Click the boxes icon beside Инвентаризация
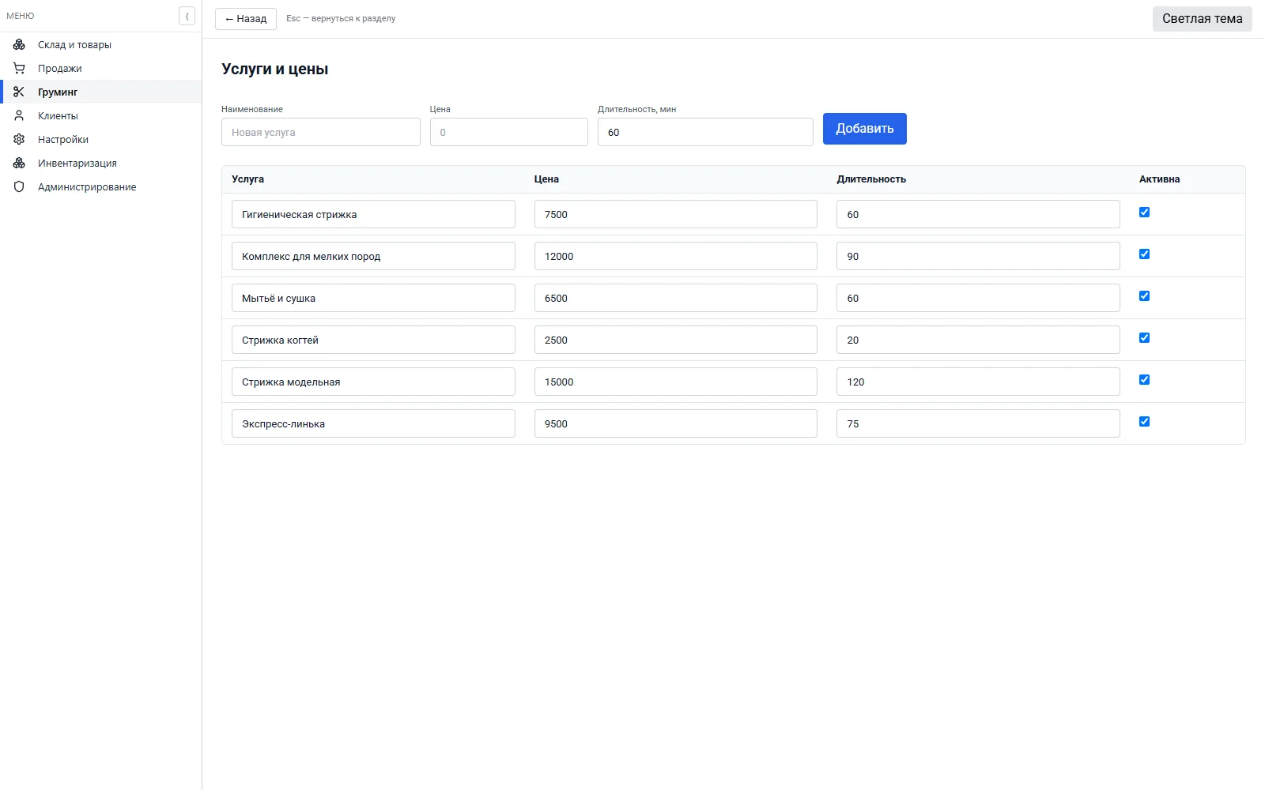The height and width of the screenshot is (790, 1265). tap(19, 163)
